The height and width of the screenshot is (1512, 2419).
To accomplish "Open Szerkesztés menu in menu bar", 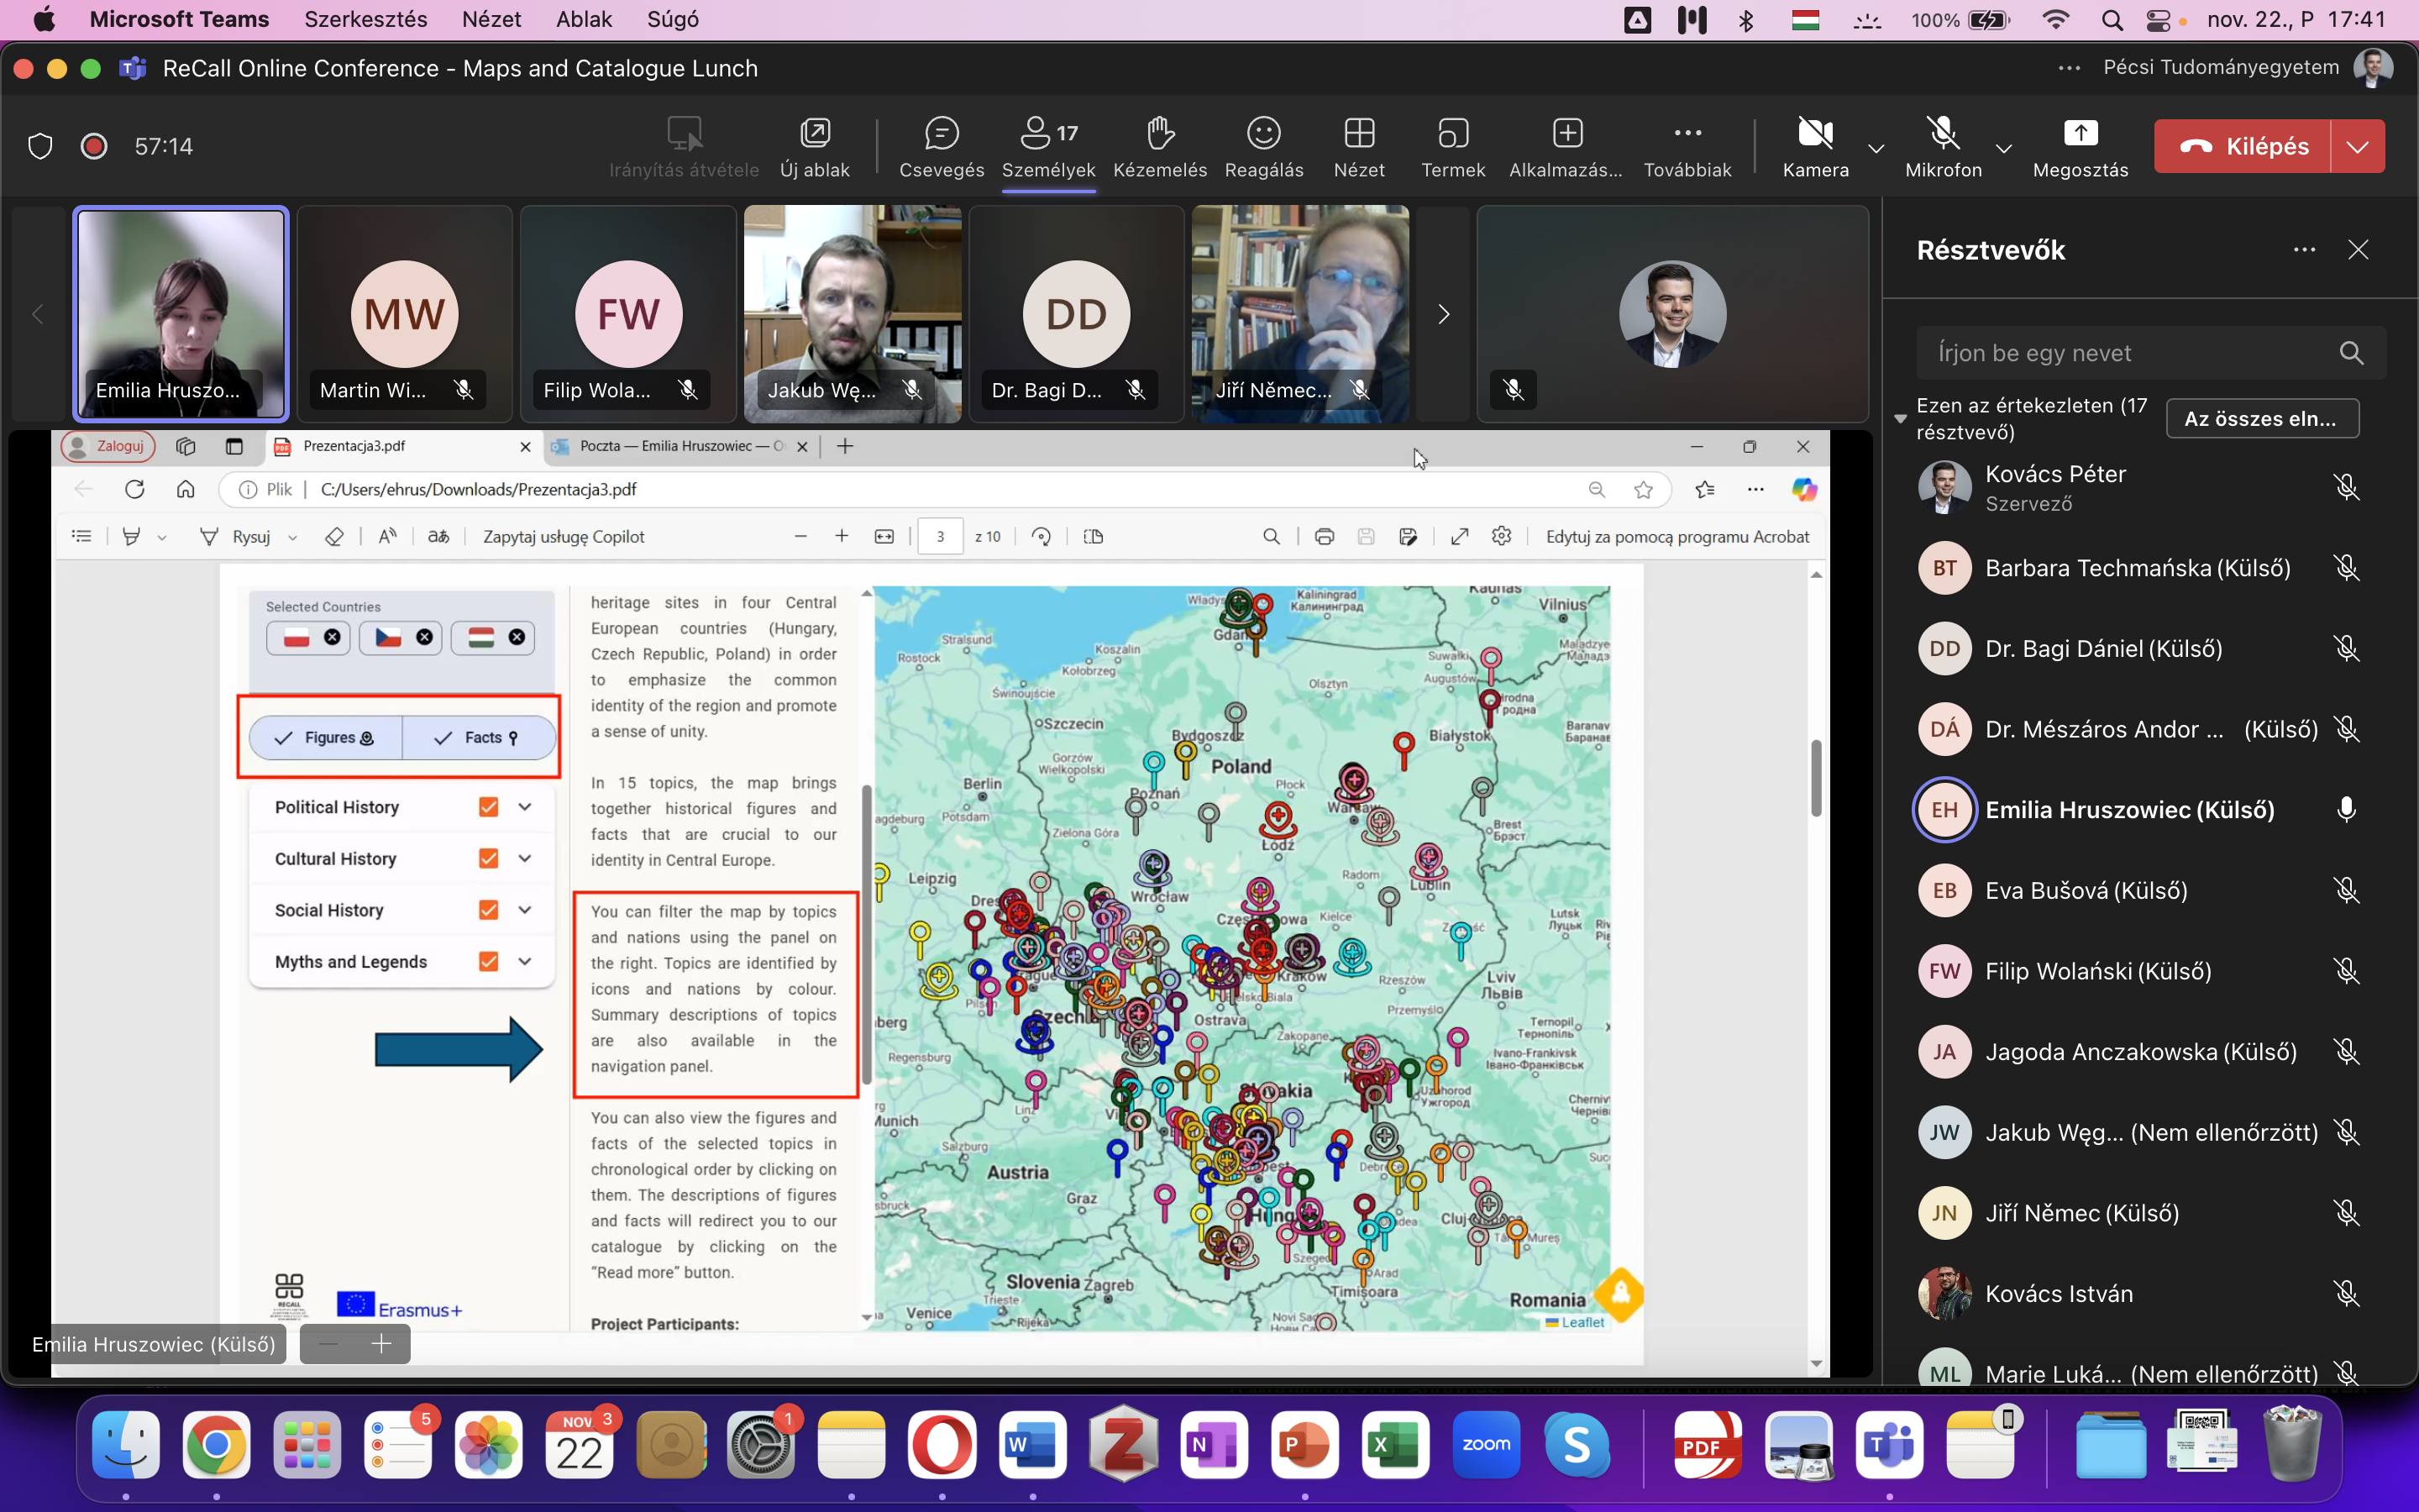I will coord(366,19).
